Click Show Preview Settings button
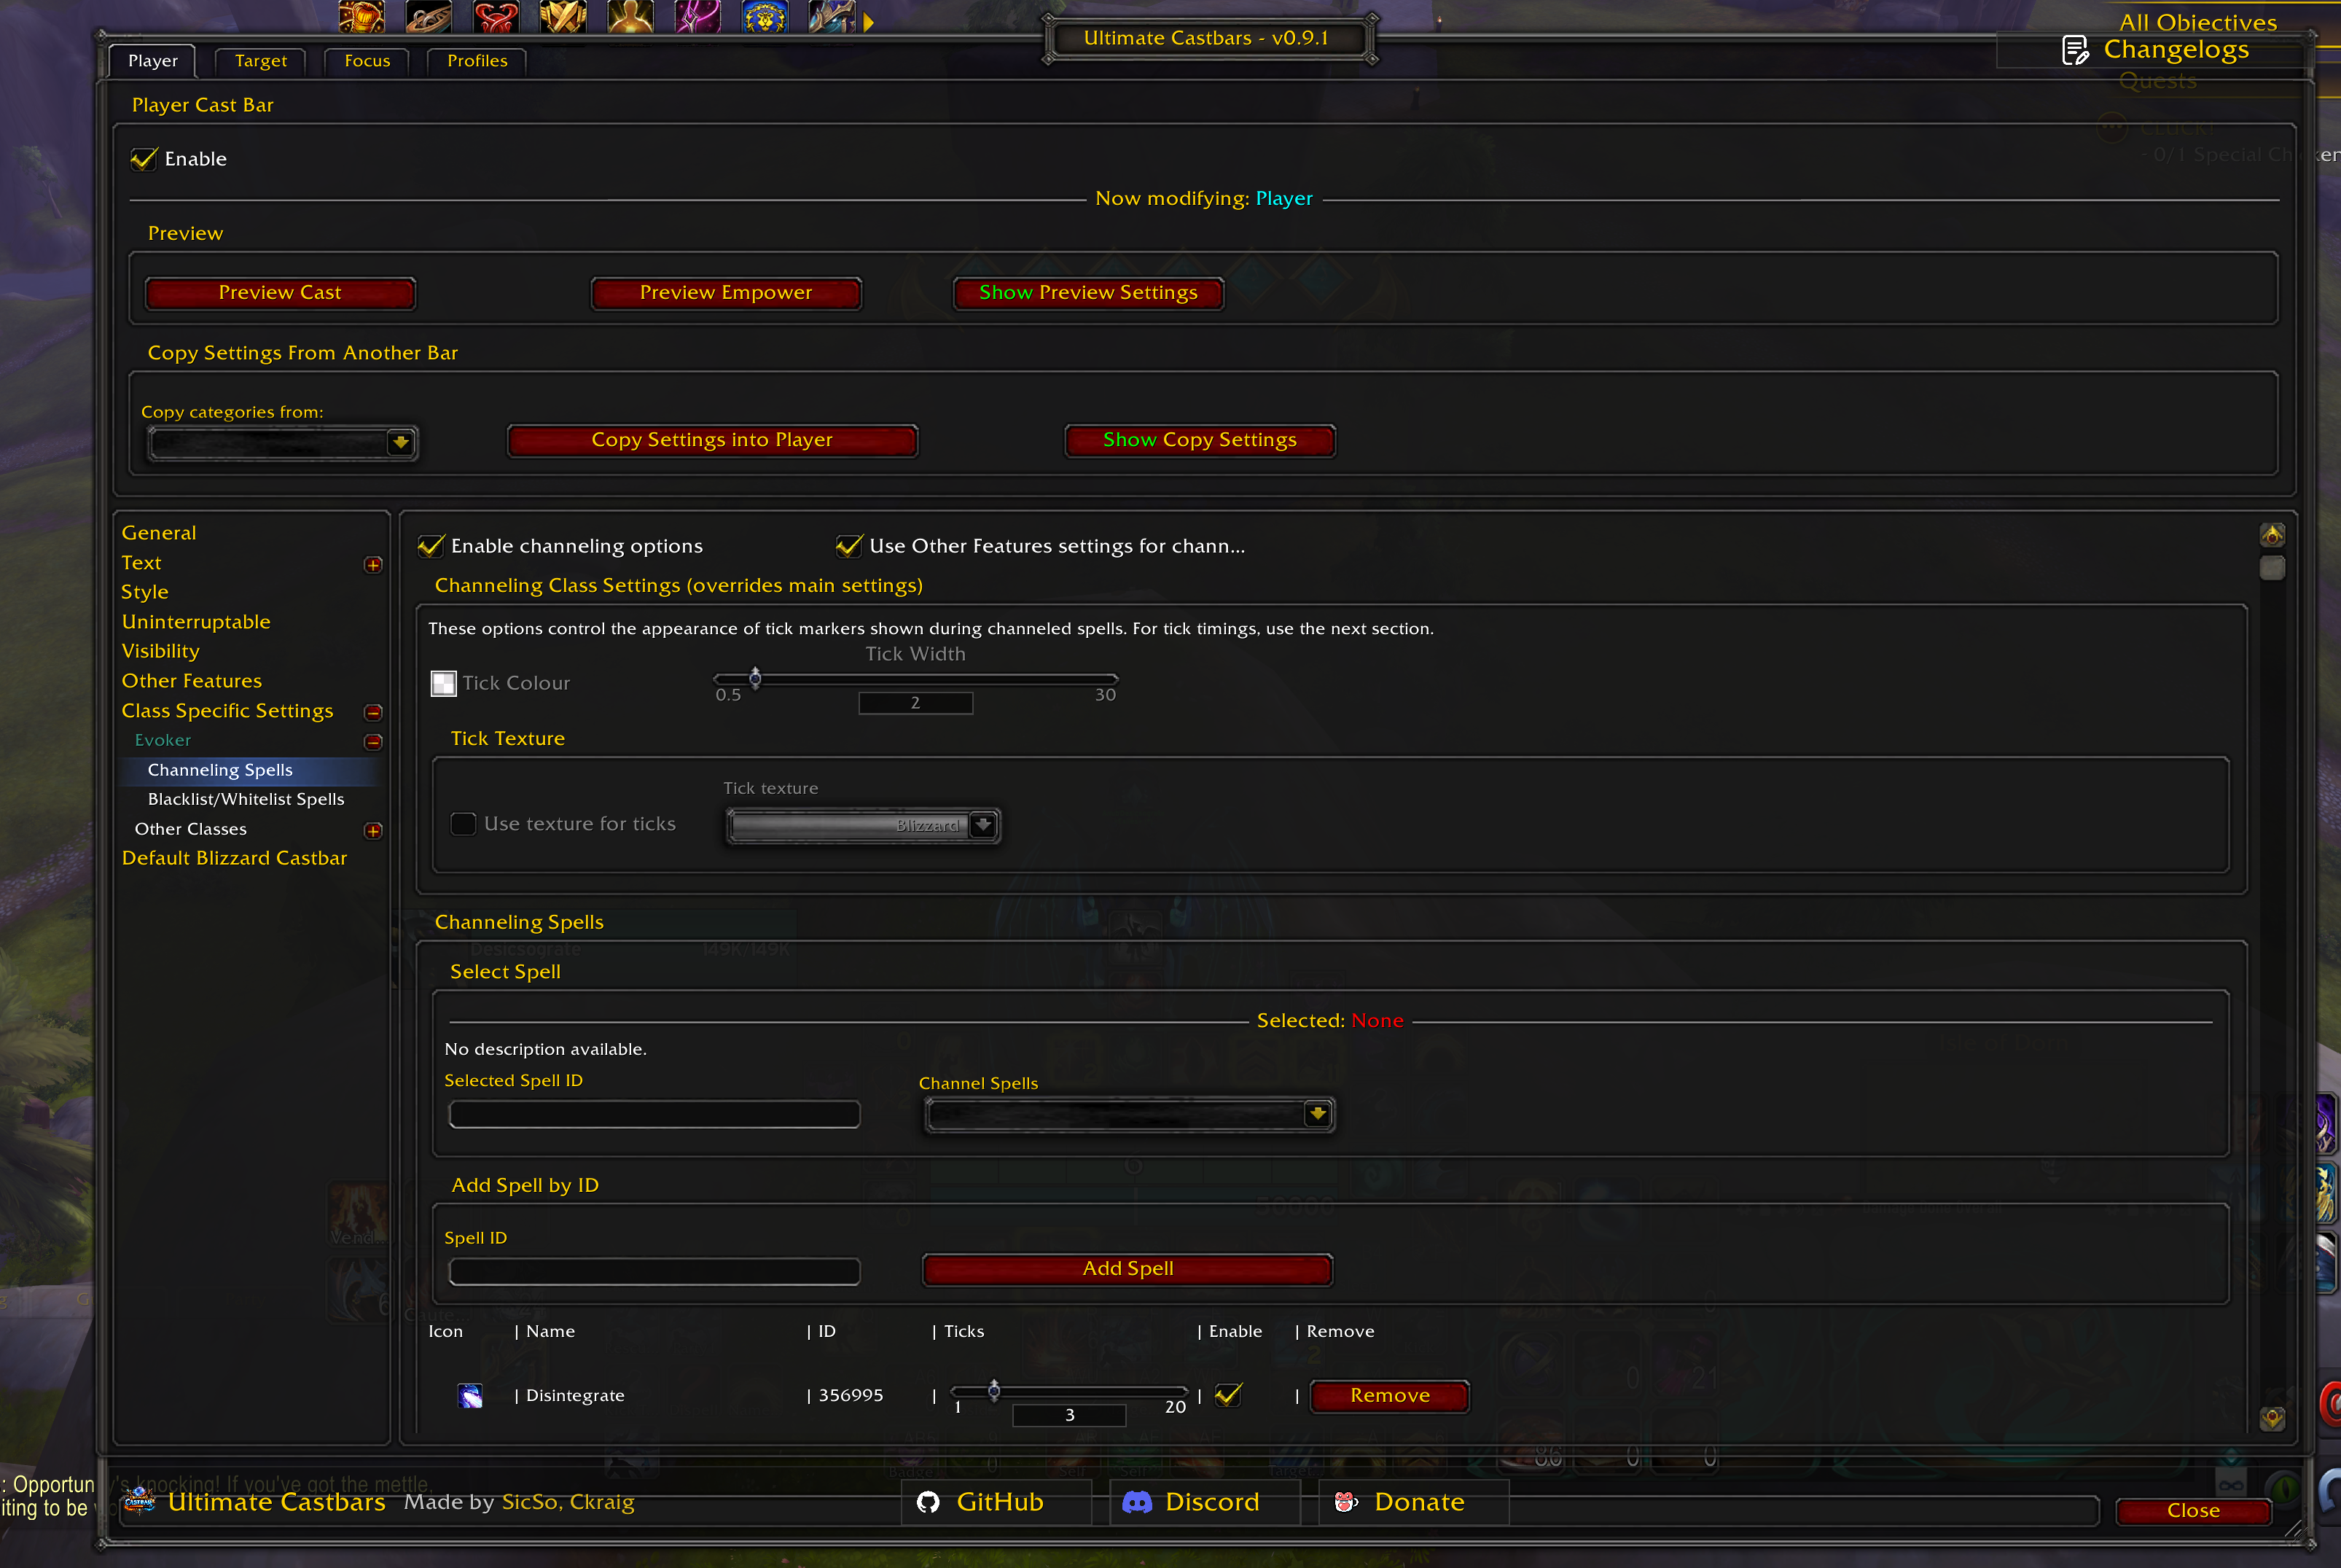Screen dimensions: 2341x1568 click(1089, 293)
